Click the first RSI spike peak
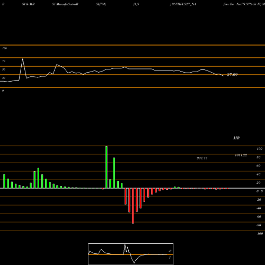The width and height of the screenshot is (265, 265). 23,59
